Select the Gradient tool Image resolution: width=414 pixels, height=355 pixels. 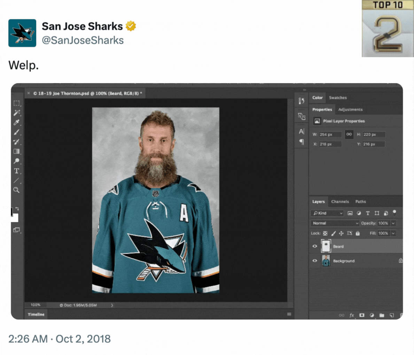coord(17,151)
